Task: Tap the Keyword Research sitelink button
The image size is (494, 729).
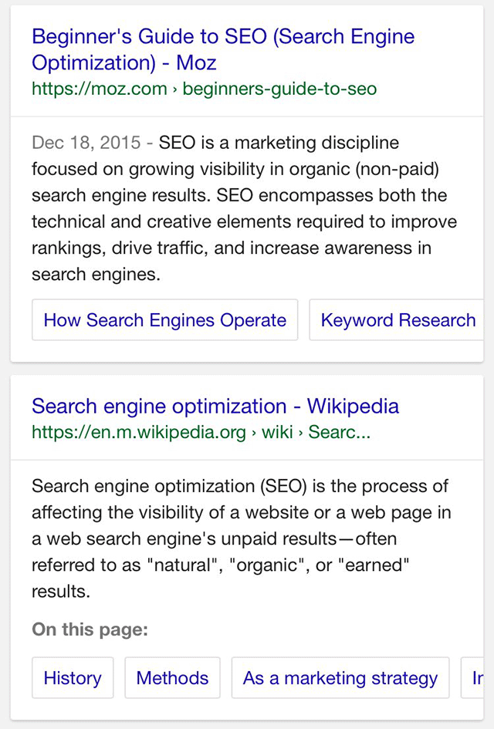Action: [x=398, y=320]
